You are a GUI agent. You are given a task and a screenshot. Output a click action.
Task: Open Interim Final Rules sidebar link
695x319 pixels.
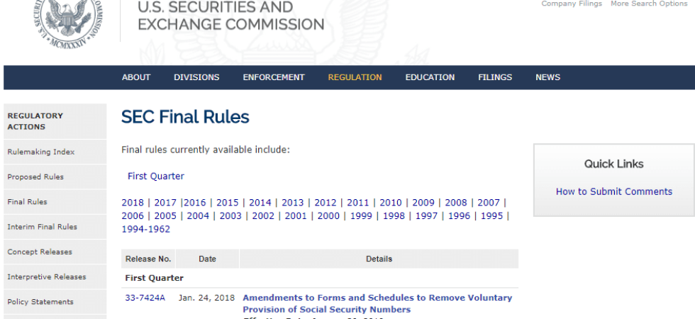click(x=43, y=227)
